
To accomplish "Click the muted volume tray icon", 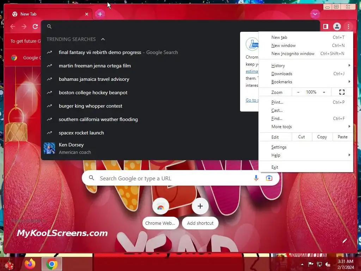I will tap(328, 264).
